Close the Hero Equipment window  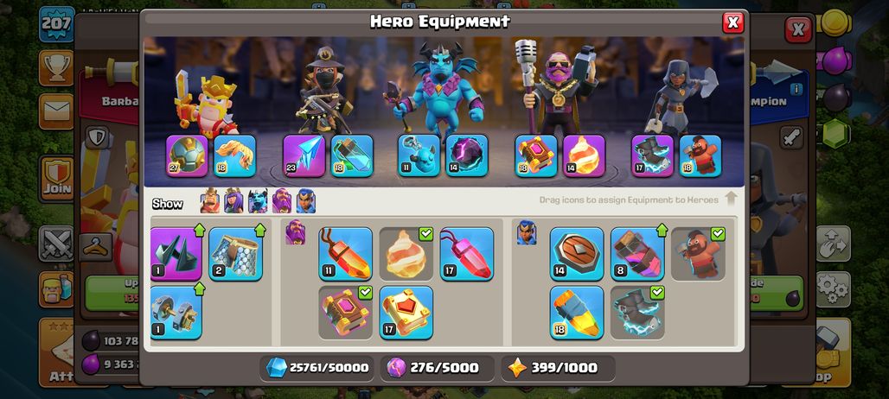(732, 22)
